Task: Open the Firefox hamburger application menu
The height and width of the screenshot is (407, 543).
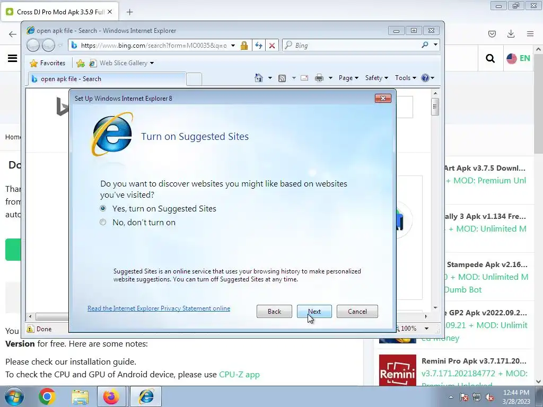Action: [x=530, y=34]
